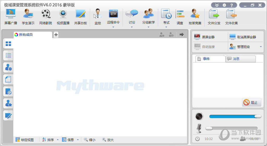This screenshot has height=146, width=267.
Task: Adjust the speaker volume slider
Action: point(235,116)
